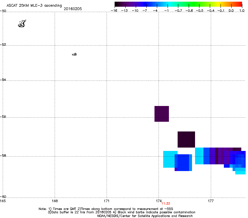The image size is (248, 218).
Task: Click the longitude label 165
Action: click(x=3, y=201)
